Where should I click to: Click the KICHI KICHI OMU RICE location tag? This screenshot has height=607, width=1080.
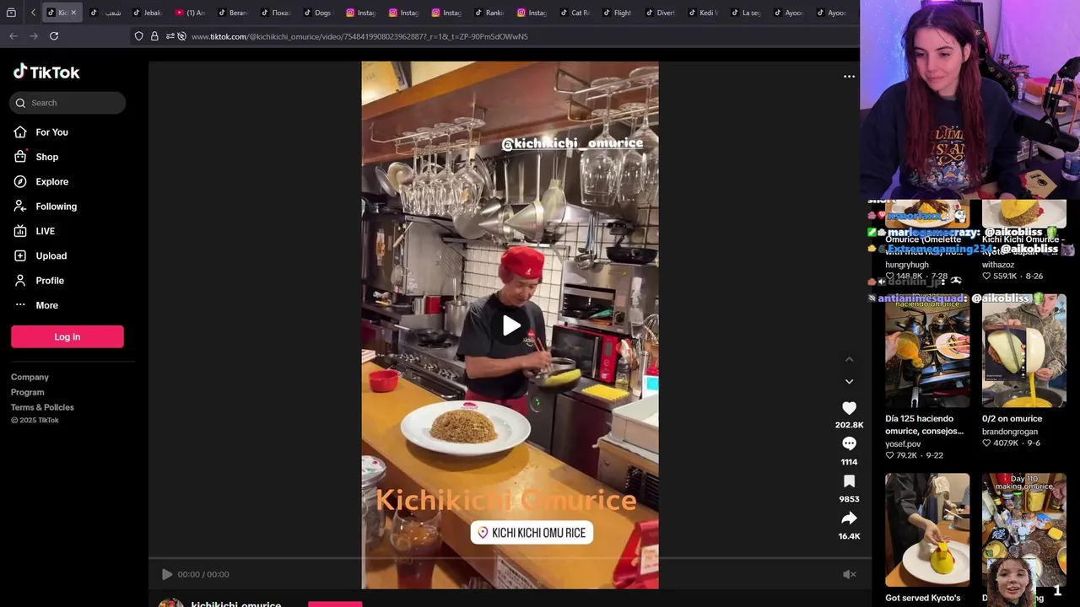532,533
